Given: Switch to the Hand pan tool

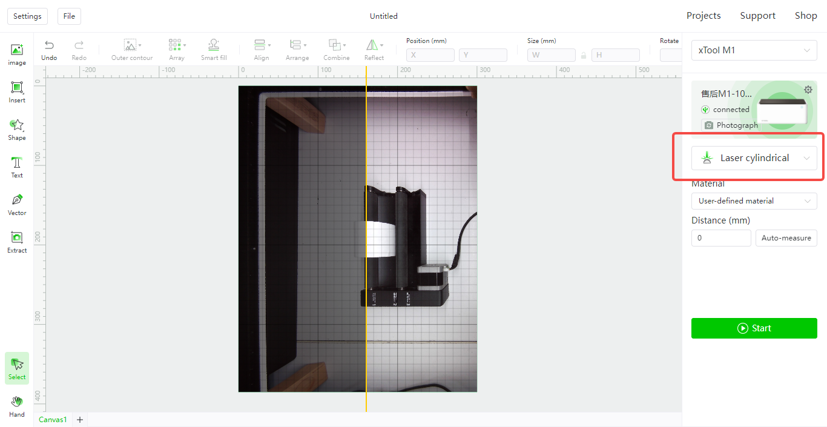Looking at the screenshot, I should 17,406.
